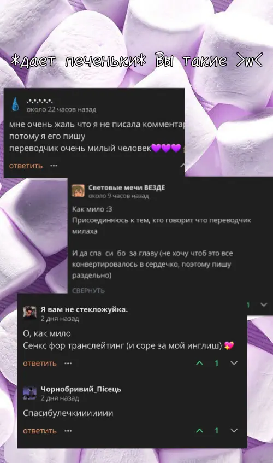Screen dimensions: 273x463
Task: Open Световые мечи ВЕЗДЕ username link
Action: point(127,188)
